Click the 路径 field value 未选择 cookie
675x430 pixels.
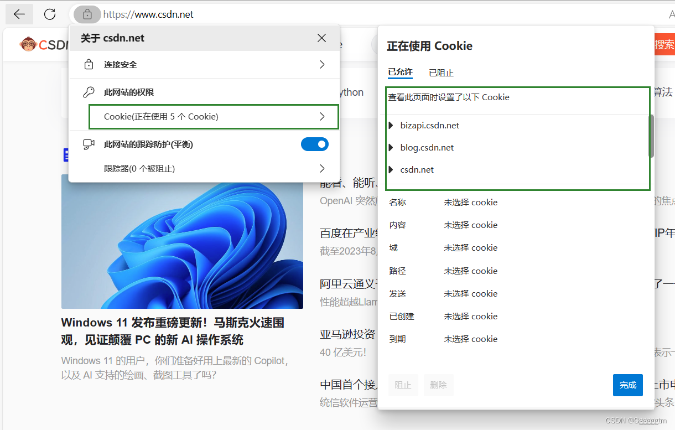pos(470,271)
